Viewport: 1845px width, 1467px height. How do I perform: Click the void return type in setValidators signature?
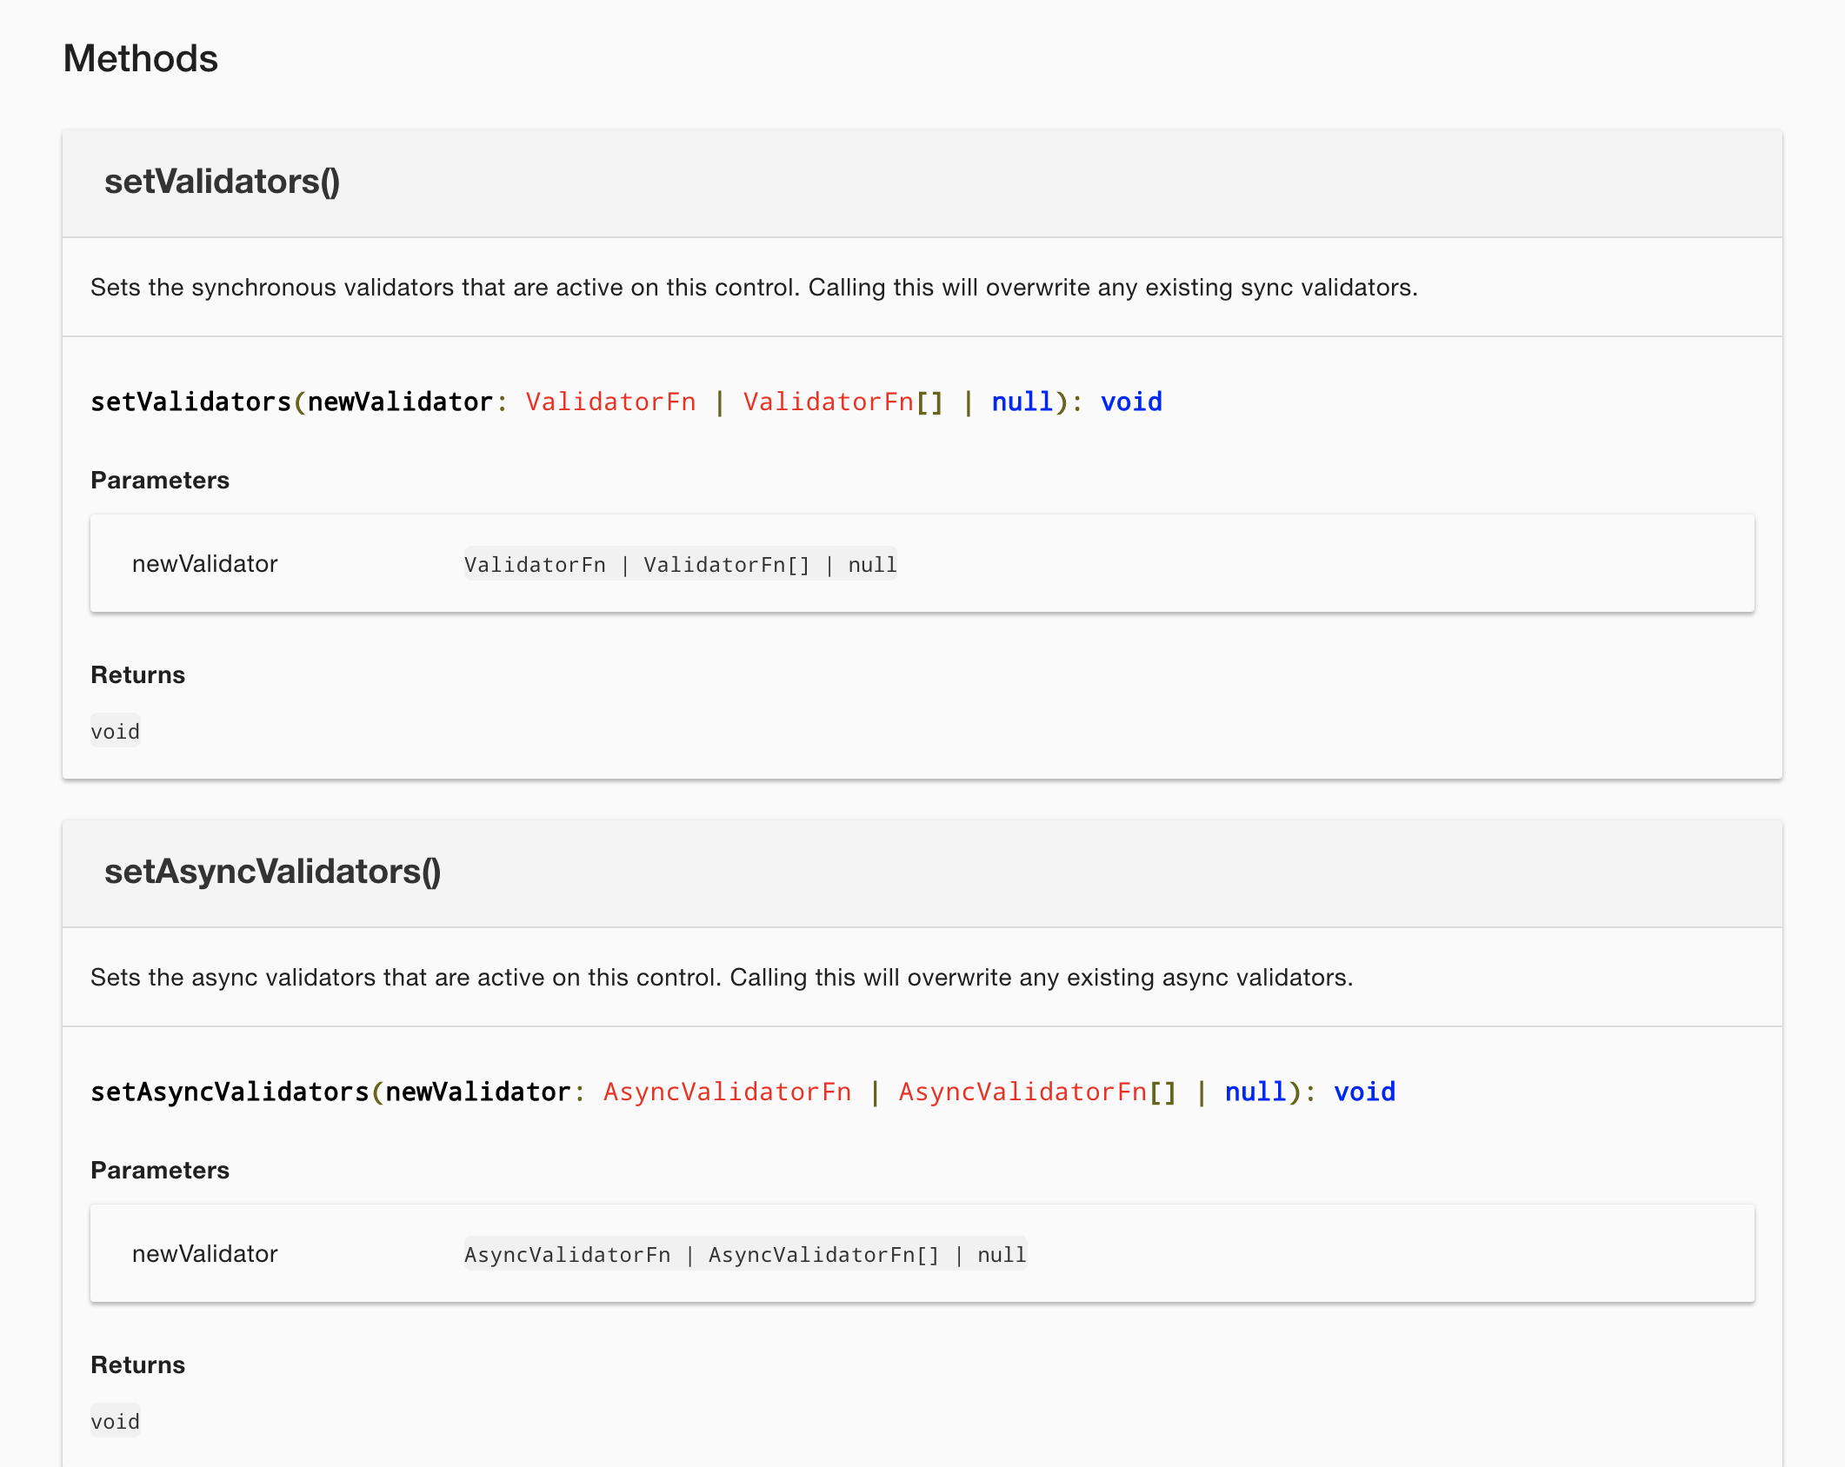tap(1130, 402)
